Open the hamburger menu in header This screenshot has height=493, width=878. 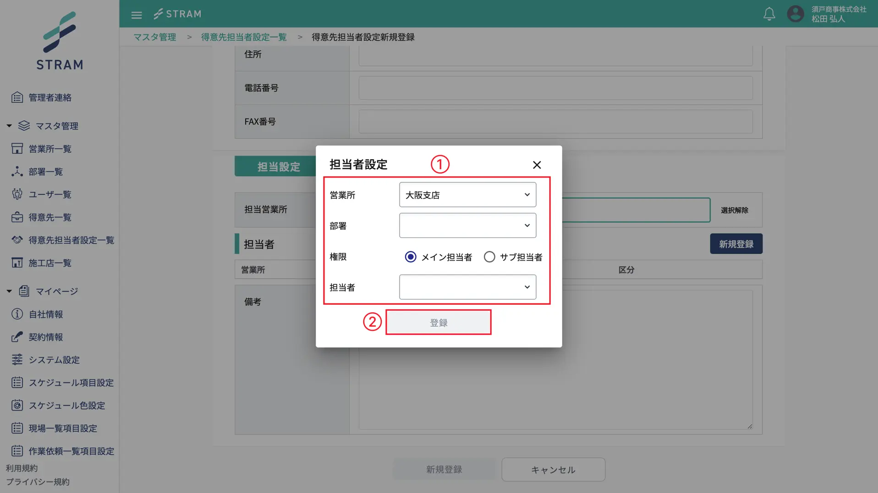tap(136, 15)
